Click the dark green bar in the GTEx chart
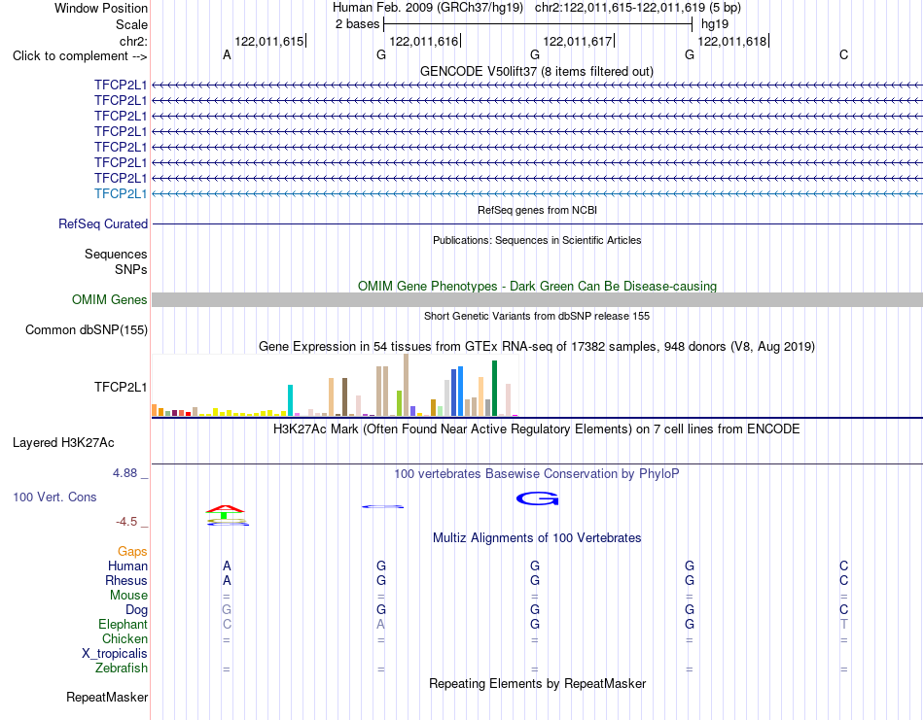 point(494,389)
